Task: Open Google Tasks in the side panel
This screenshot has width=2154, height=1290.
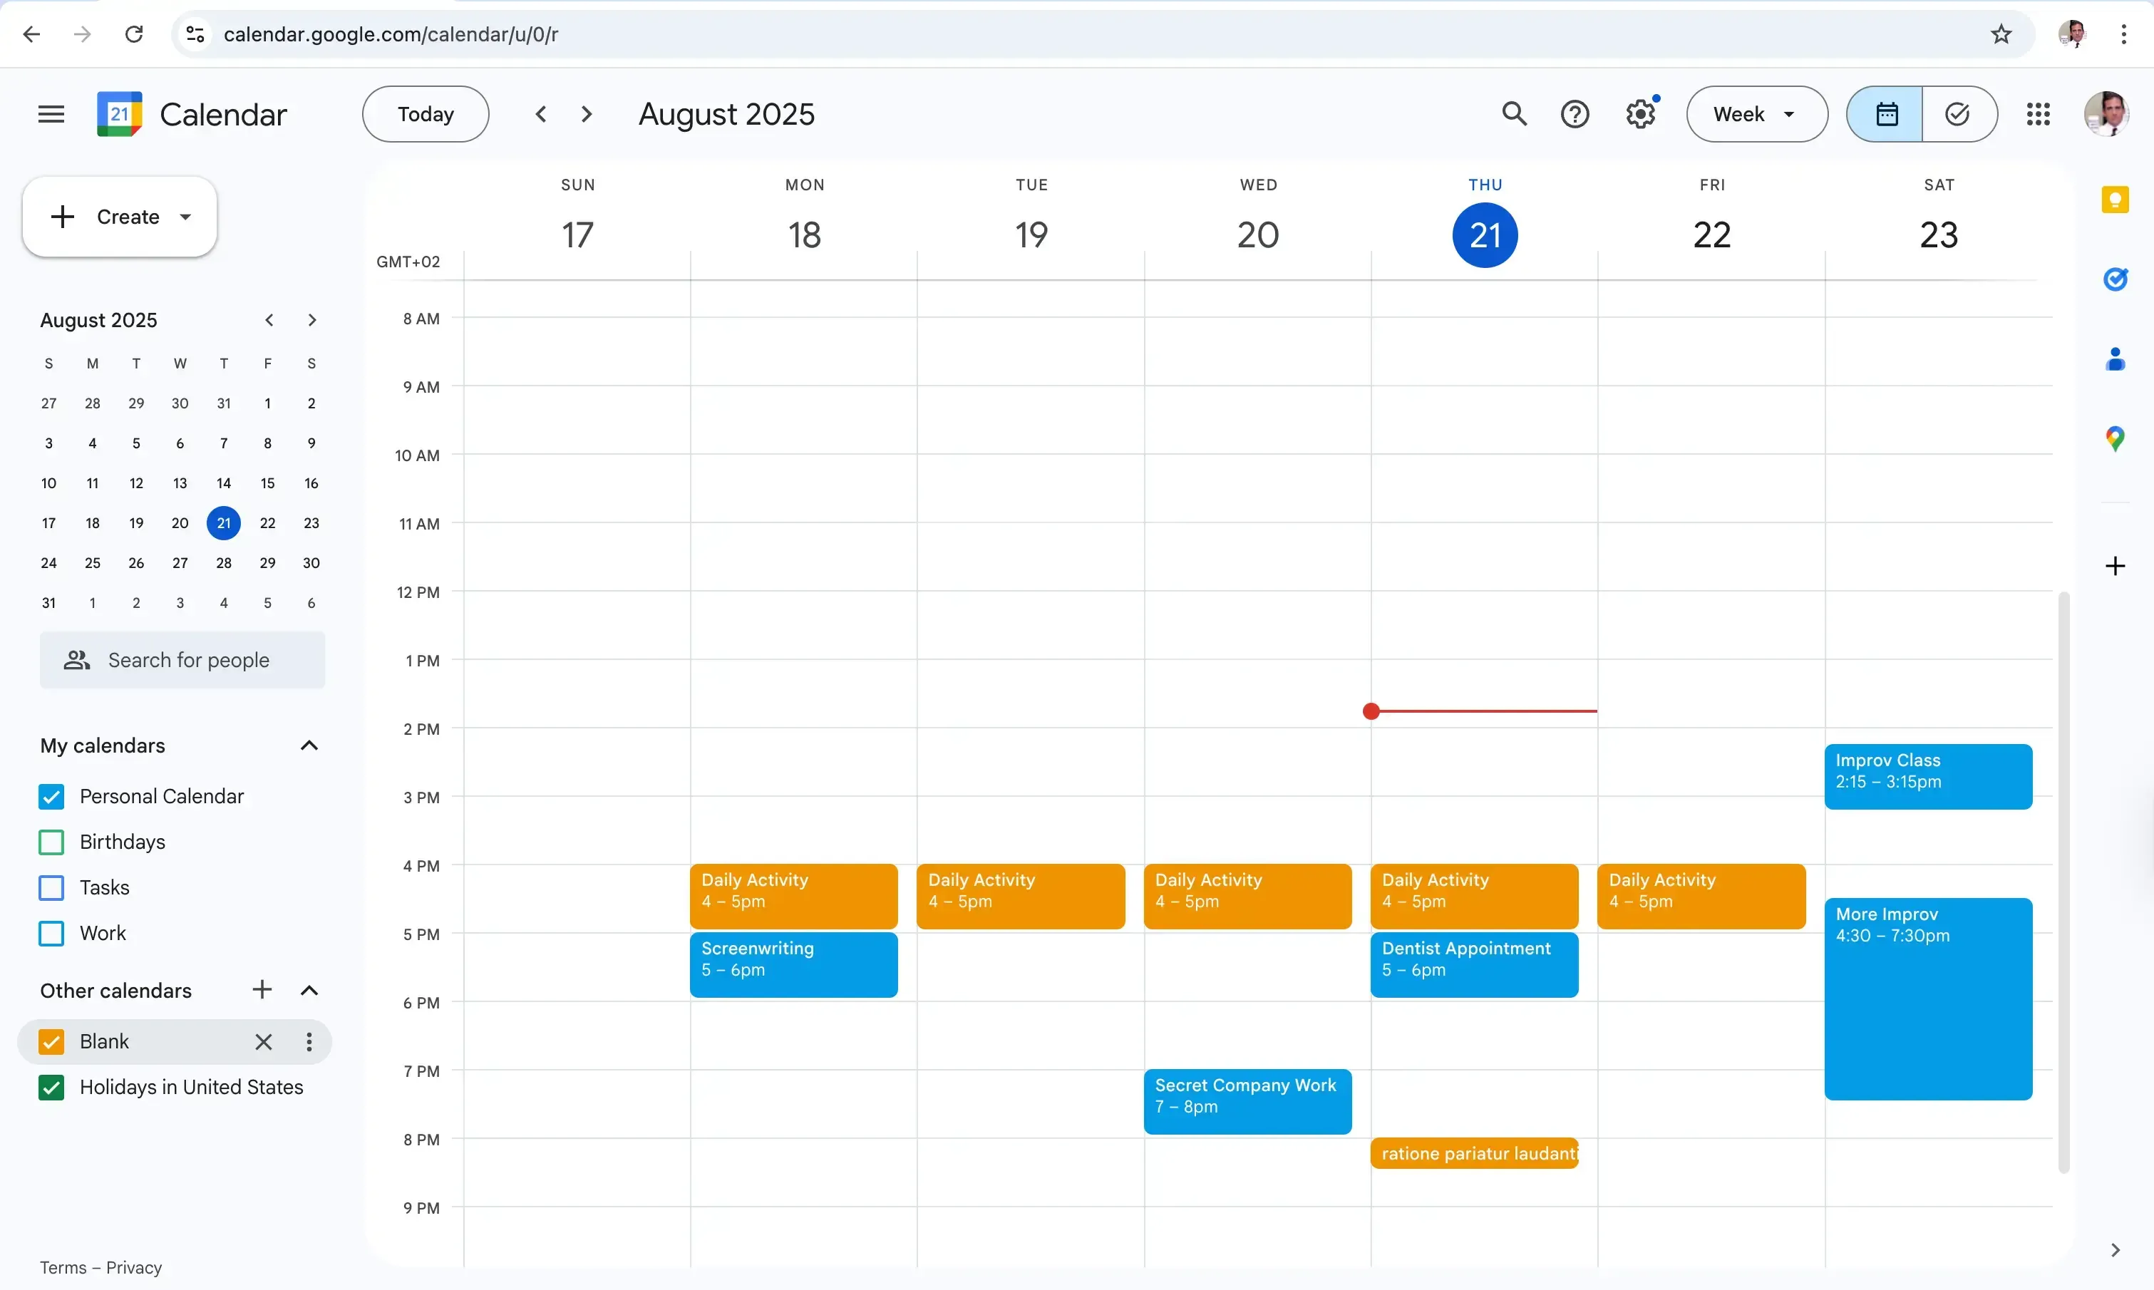Action: (x=2115, y=278)
